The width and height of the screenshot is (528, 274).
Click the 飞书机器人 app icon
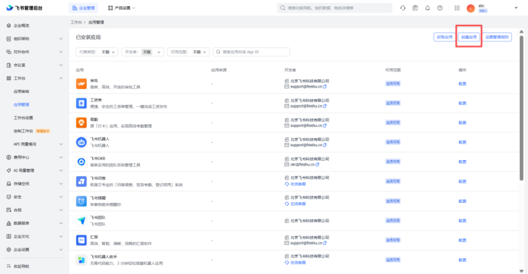click(x=81, y=142)
